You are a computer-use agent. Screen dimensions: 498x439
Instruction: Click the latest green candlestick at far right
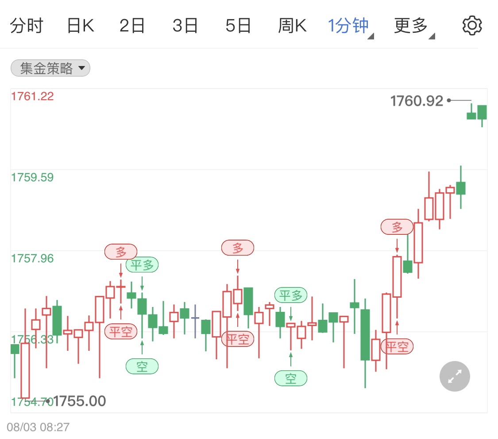(x=482, y=114)
